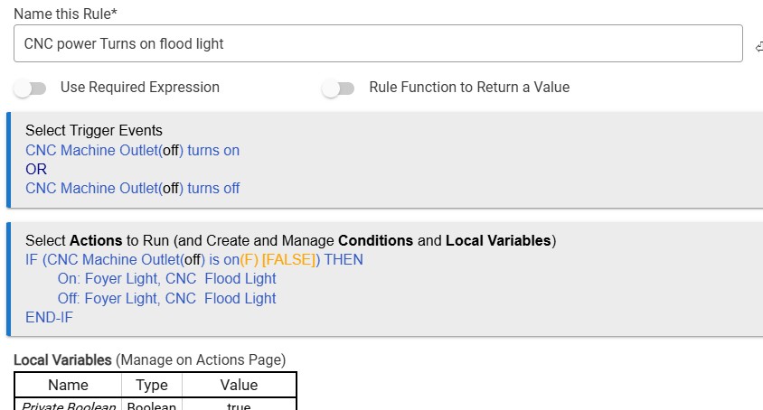Click the 'true' value cell
Viewport: 763px width, 410px height.
click(x=239, y=405)
